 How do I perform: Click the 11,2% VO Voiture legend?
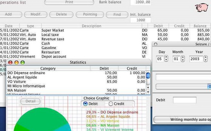(x=103, y=121)
